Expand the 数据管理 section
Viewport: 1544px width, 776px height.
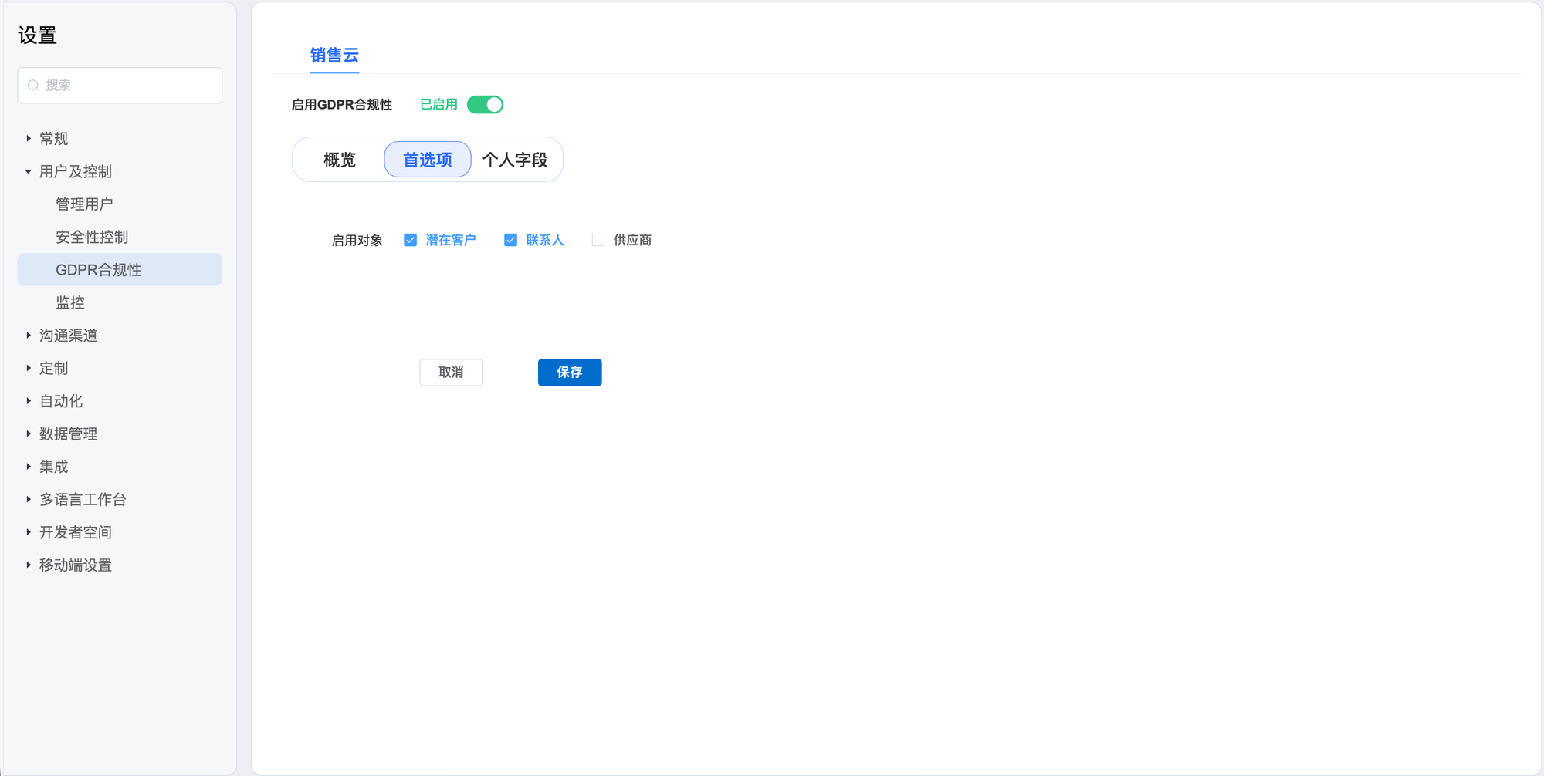[29, 434]
